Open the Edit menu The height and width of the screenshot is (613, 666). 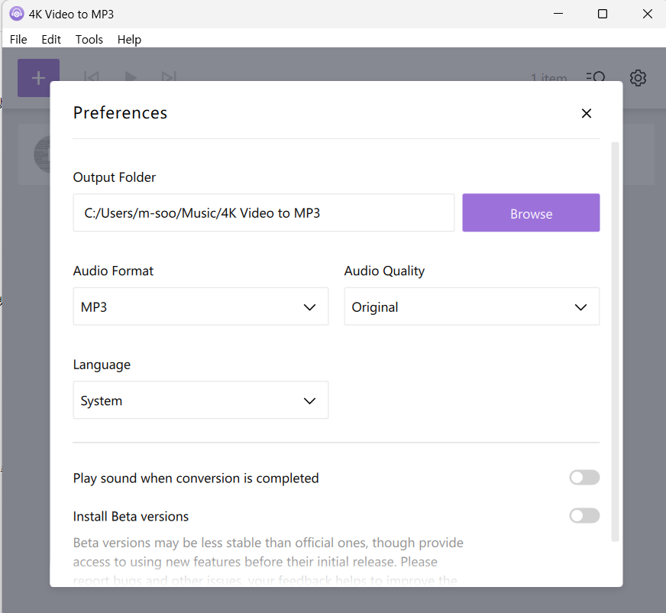[51, 40]
